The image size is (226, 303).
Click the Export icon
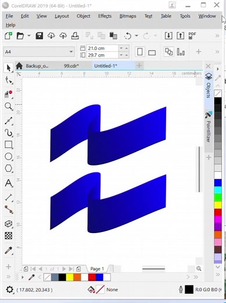[x=180, y=36]
